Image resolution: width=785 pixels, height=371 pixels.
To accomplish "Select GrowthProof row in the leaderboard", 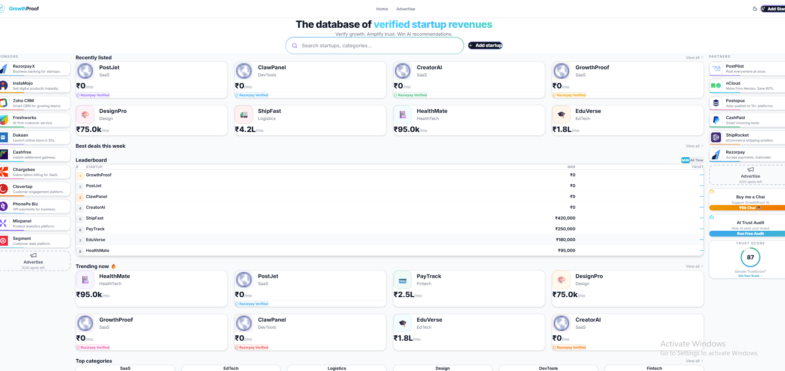I will pyautogui.click(x=389, y=175).
